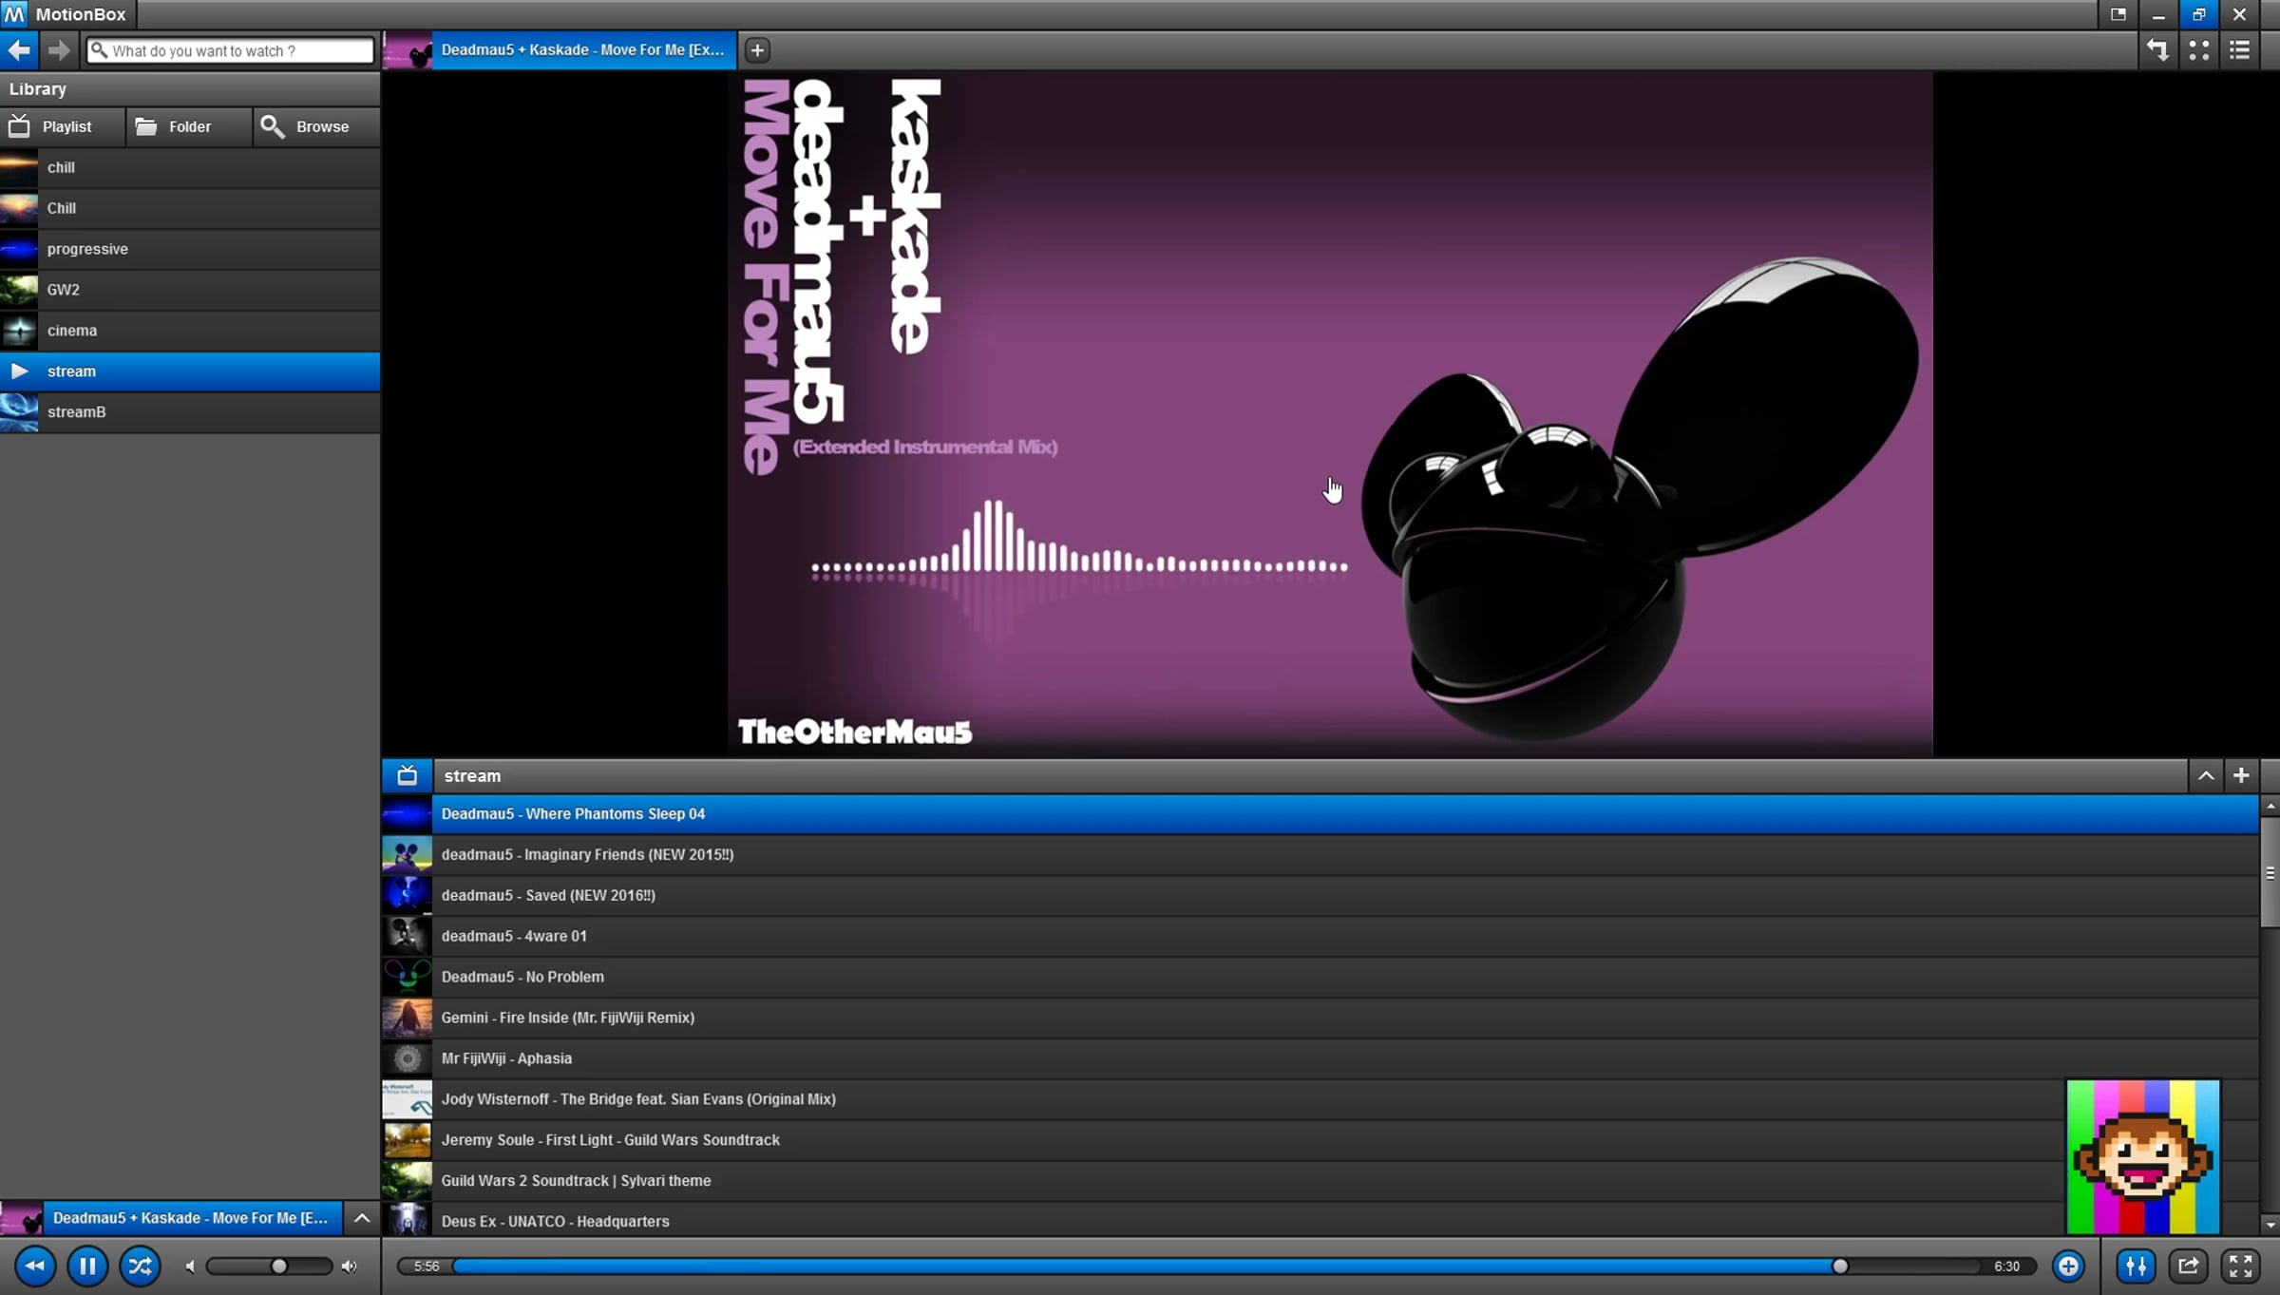Image resolution: width=2280 pixels, height=1295 pixels.
Task: Toggle shuffle playback mode
Action: point(140,1266)
